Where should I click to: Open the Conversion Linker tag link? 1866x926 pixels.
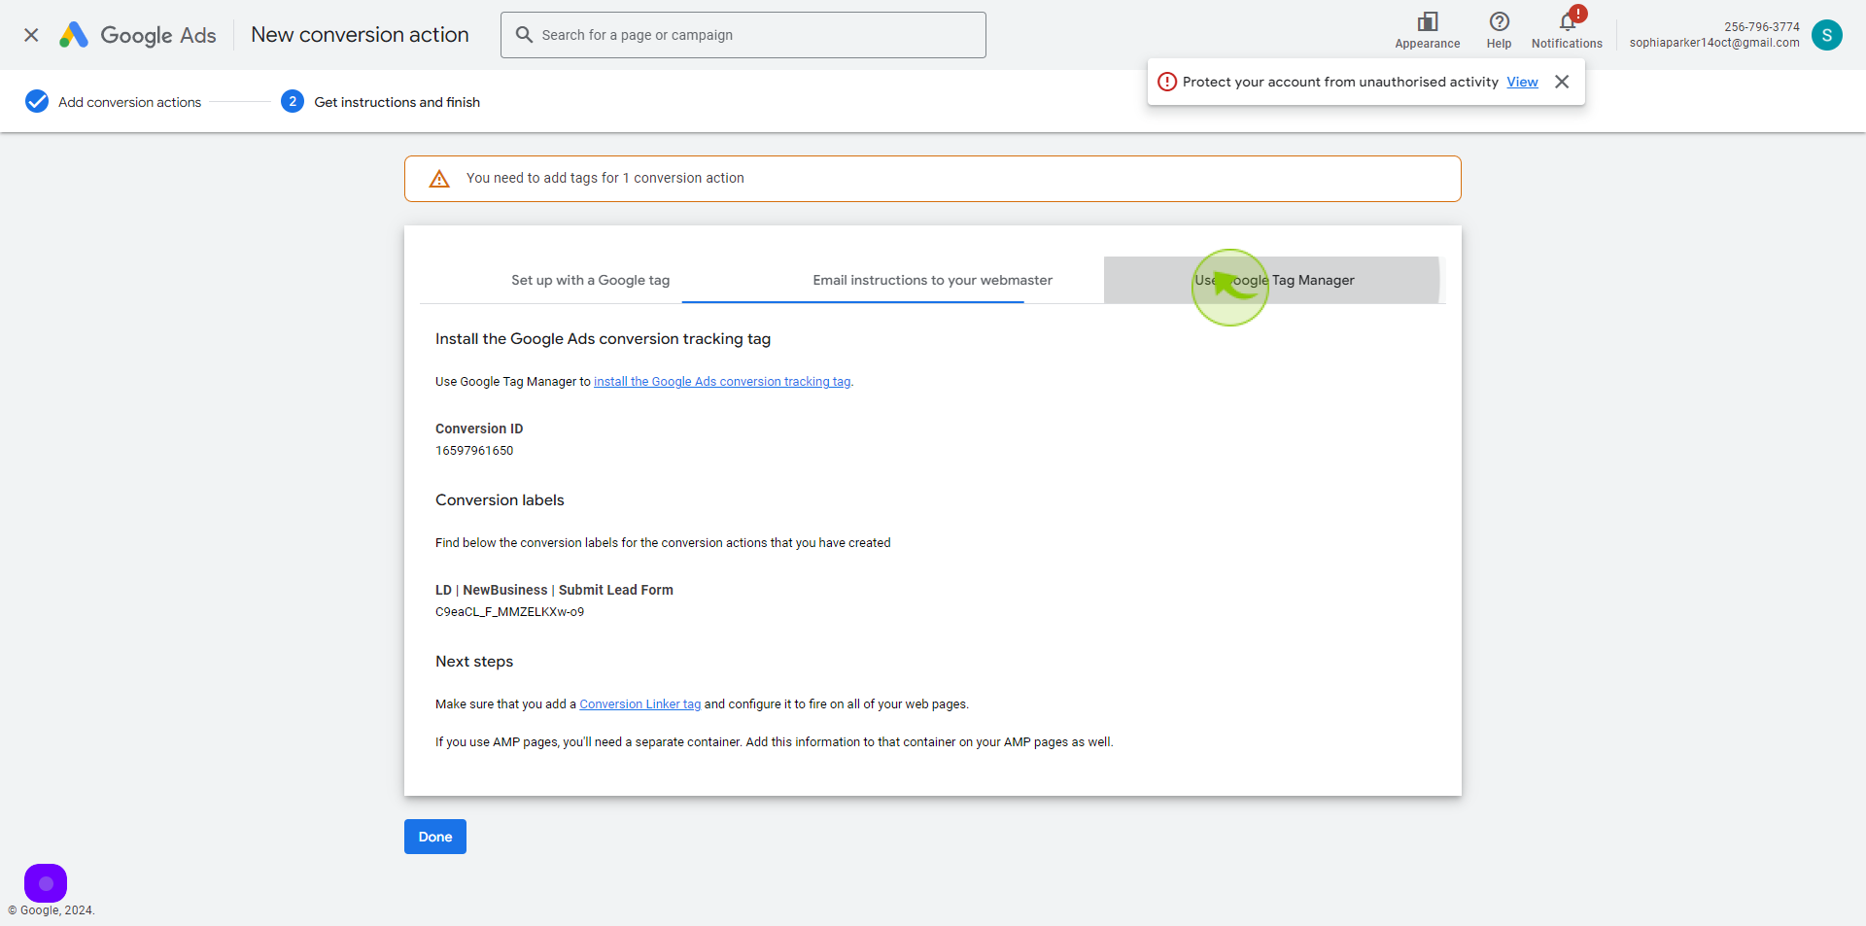639,704
